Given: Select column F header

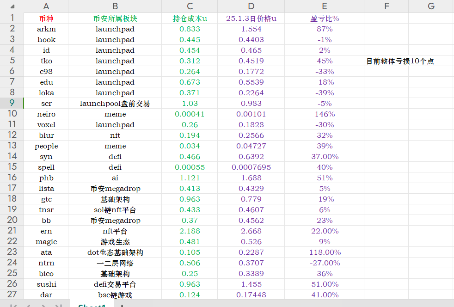Looking at the screenshot, I should coord(386,6).
